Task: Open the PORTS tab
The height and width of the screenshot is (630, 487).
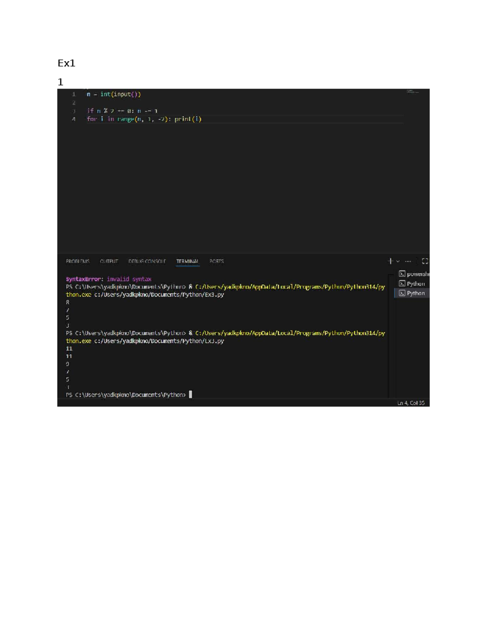Action: pos(216,261)
